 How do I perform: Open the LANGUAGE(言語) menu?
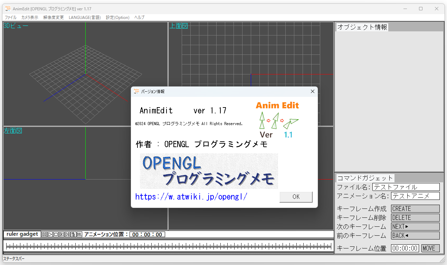pyautogui.click(x=85, y=17)
